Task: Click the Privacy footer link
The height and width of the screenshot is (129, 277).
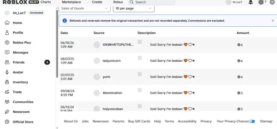Action: [x=206, y=121]
